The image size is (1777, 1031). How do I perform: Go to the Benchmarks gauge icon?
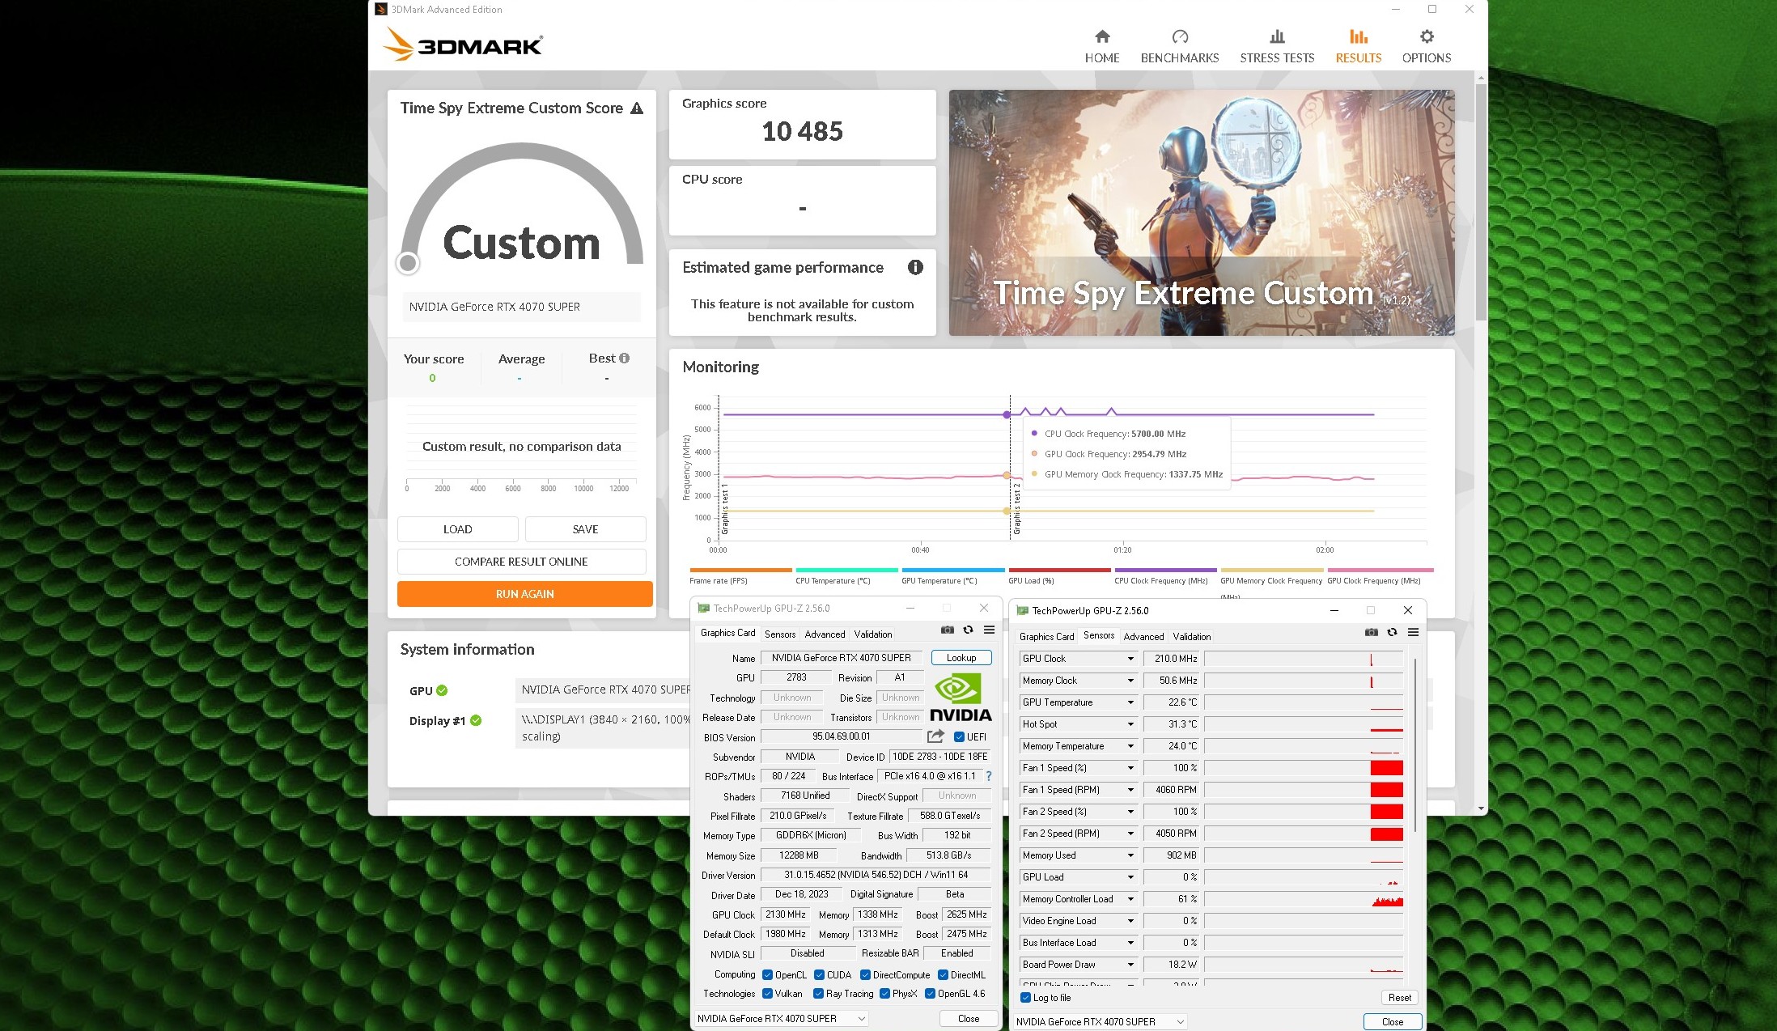pyautogui.click(x=1179, y=37)
